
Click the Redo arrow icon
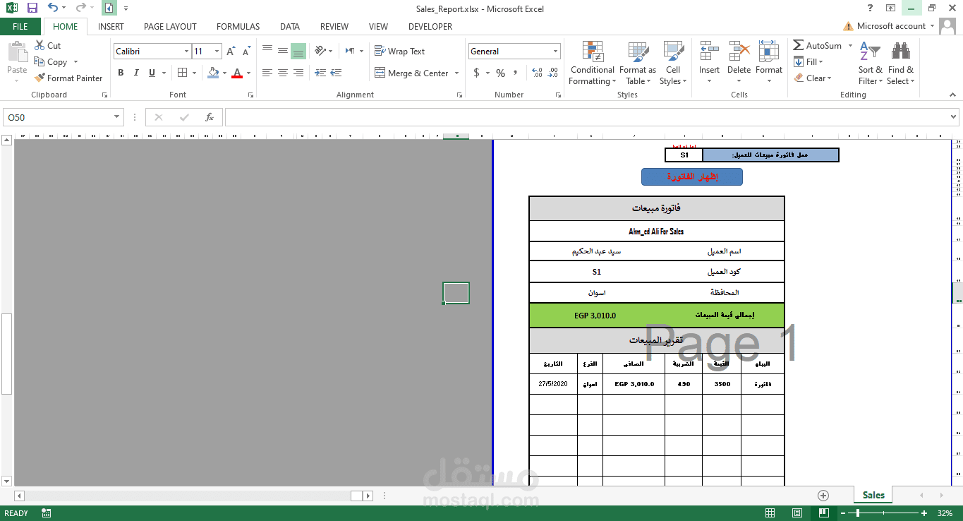(x=80, y=8)
